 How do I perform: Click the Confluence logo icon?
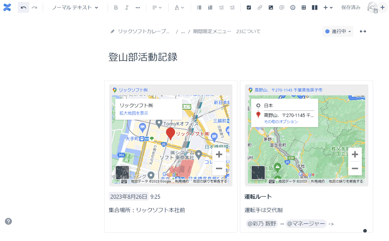tap(7, 7)
